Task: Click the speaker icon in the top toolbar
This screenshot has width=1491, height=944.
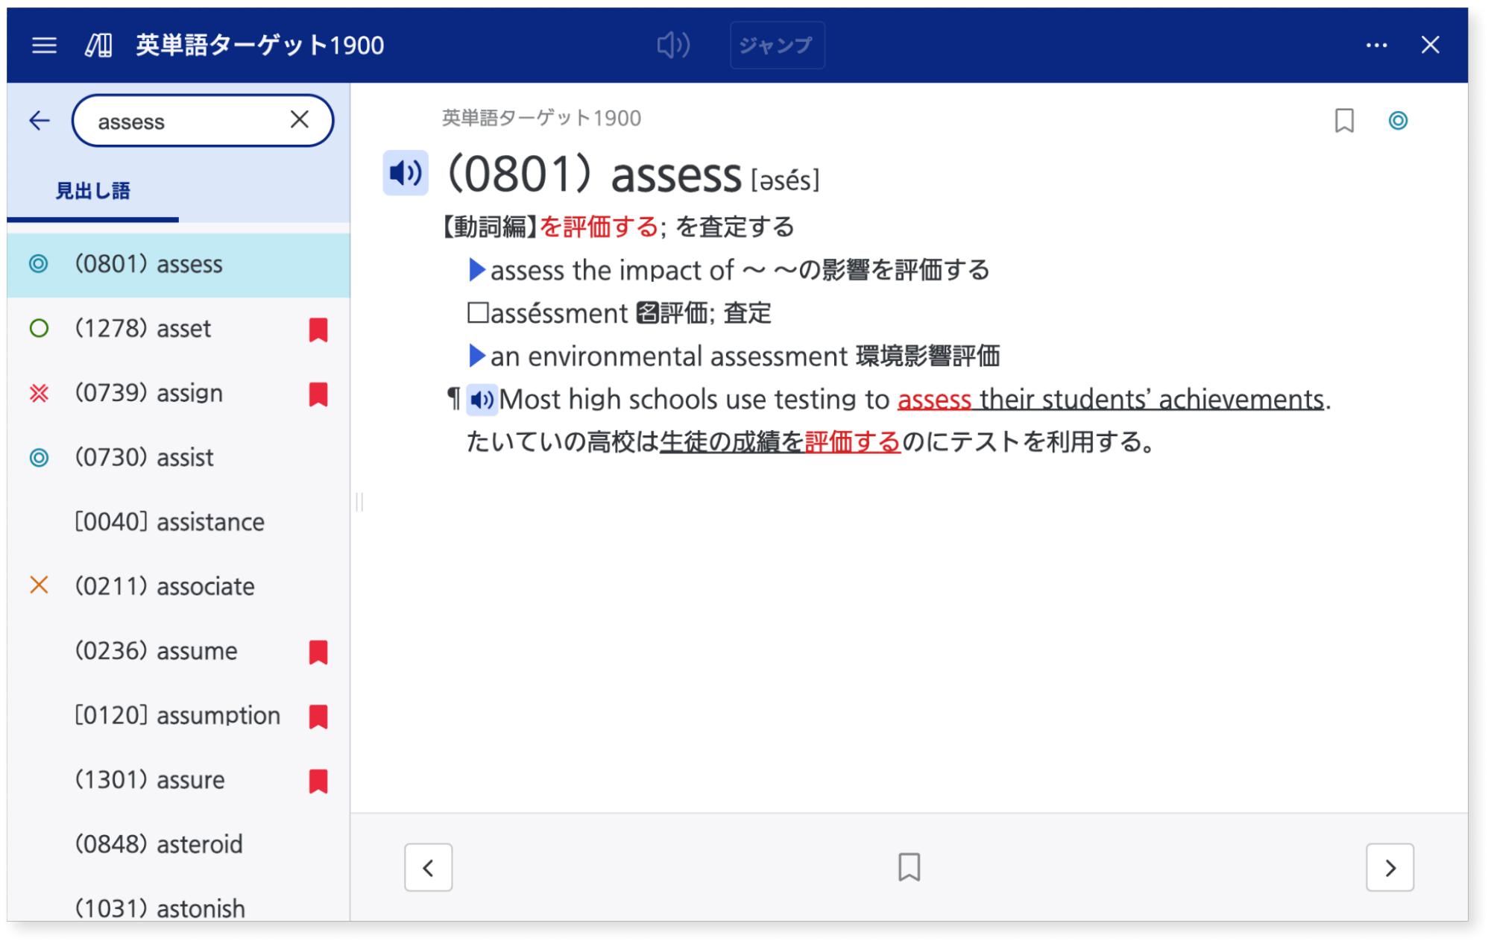Action: click(672, 45)
